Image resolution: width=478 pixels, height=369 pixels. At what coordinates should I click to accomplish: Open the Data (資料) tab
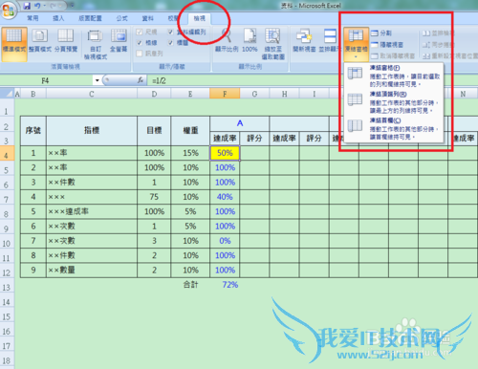(x=147, y=18)
